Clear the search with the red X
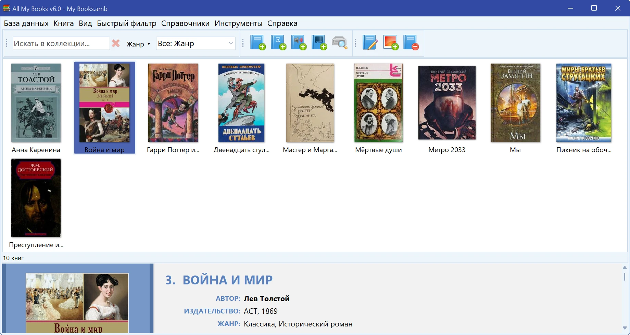 [x=116, y=43]
